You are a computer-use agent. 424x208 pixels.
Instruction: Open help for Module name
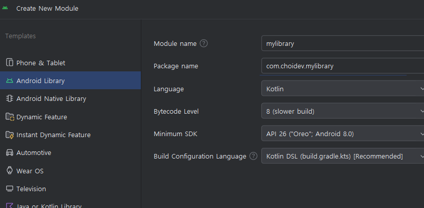tap(204, 43)
